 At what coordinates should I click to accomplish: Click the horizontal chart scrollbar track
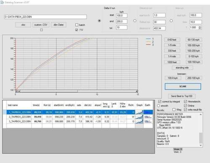pos(78,91)
